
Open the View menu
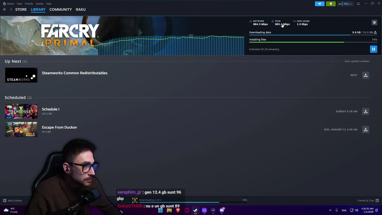19,4
